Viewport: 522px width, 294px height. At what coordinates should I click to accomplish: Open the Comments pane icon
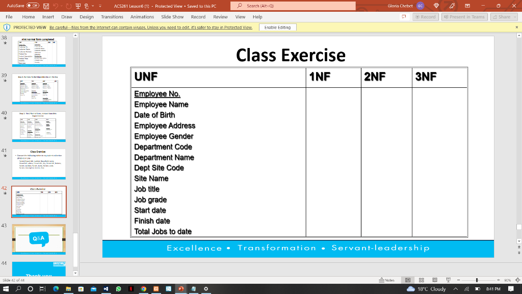[404, 17]
